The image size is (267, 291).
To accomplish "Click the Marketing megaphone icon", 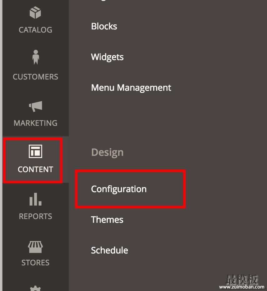I will (x=35, y=106).
